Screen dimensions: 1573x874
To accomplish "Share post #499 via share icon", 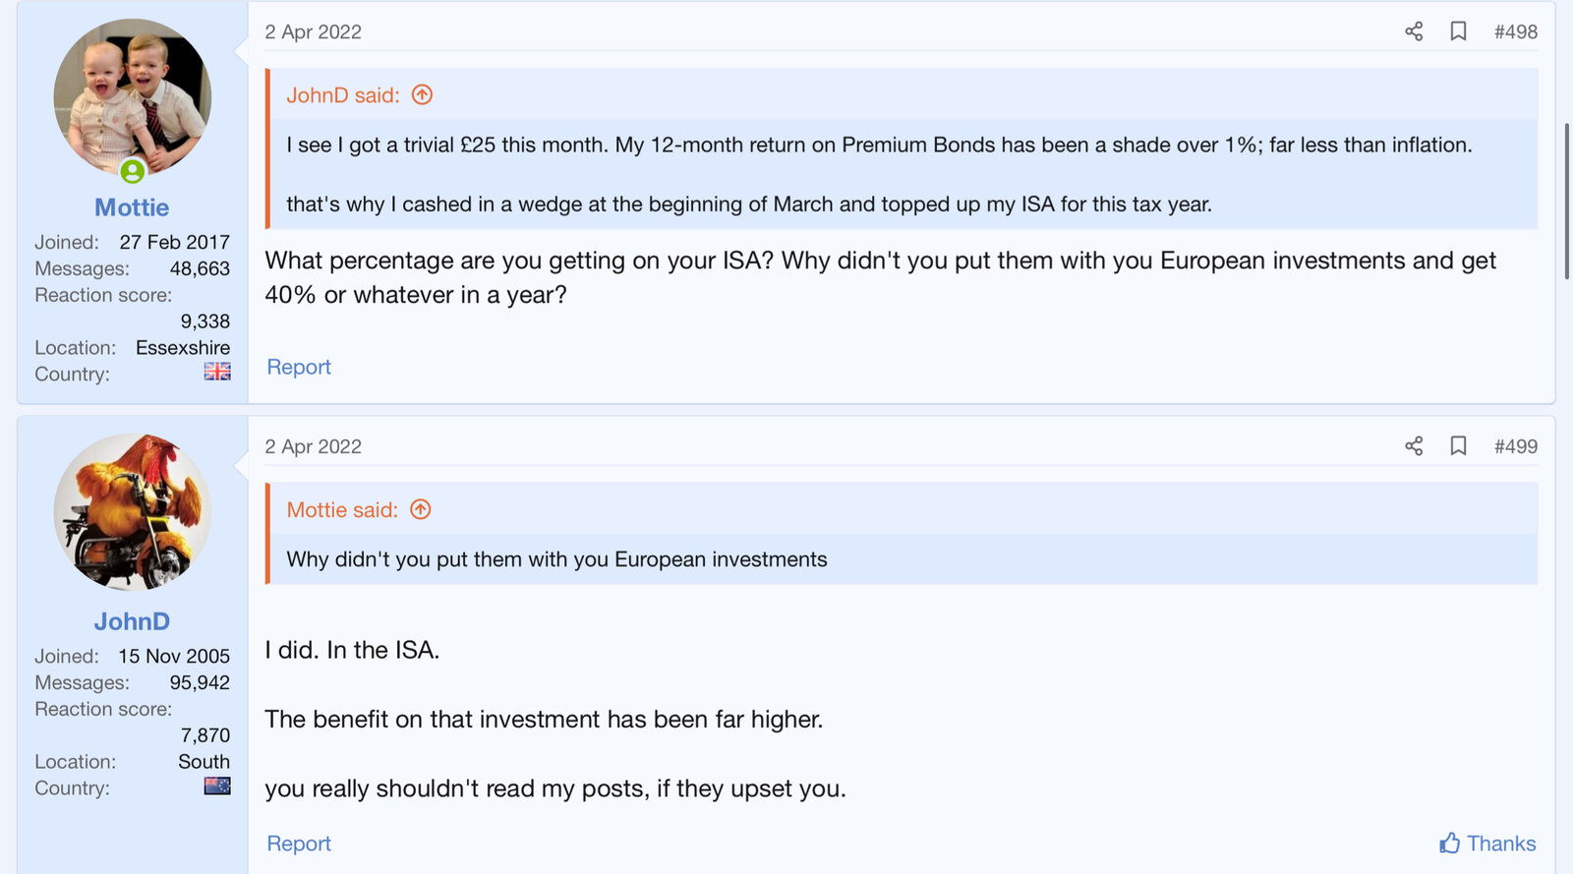I will click(1414, 446).
